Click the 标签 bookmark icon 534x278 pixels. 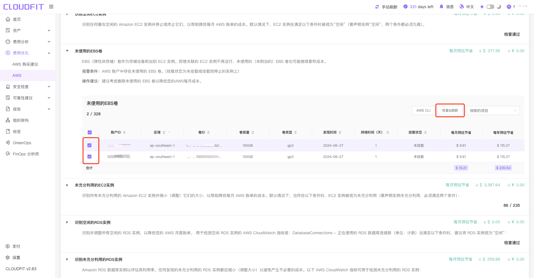pos(8,131)
